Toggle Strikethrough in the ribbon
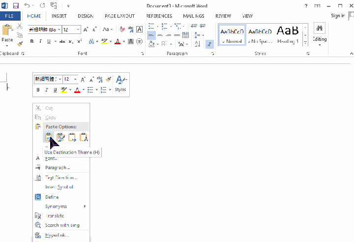Viewport: 354px width, 242px height. 62,42
